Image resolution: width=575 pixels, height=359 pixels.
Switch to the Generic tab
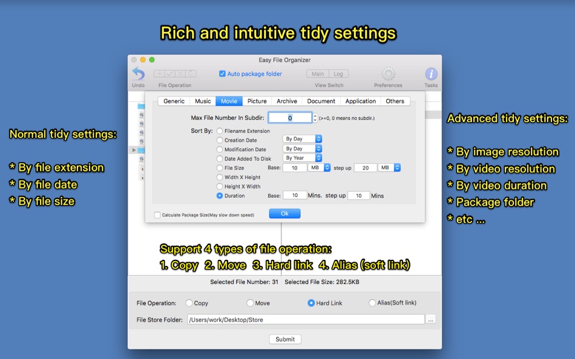coord(174,101)
